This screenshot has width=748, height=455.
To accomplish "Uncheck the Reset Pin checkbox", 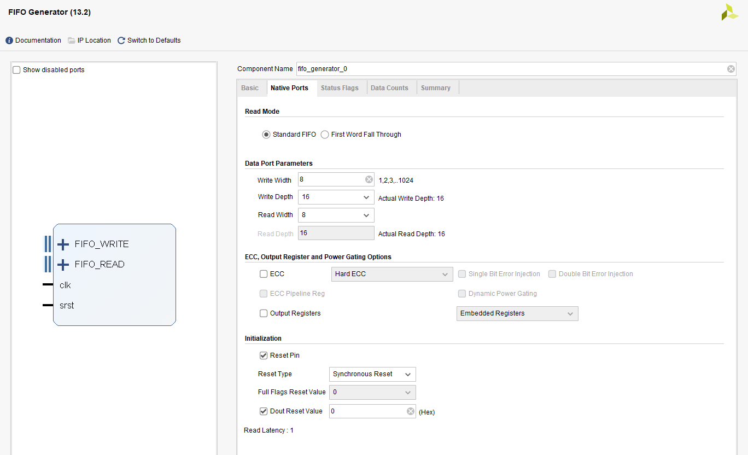I will (x=264, y=355).
